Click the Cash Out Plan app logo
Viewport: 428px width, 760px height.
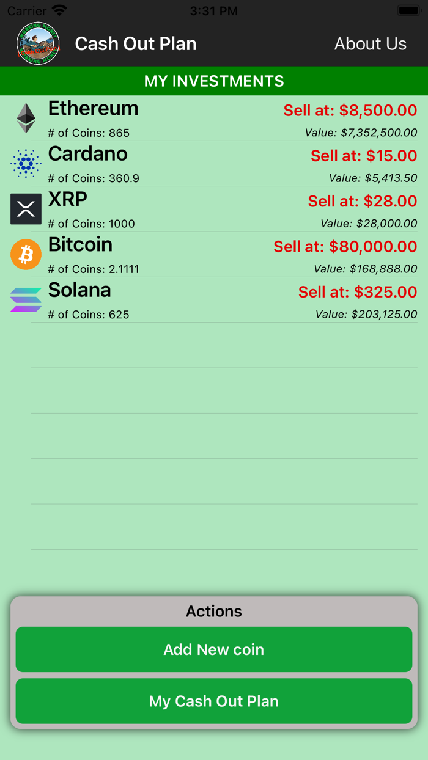point(37,43)
